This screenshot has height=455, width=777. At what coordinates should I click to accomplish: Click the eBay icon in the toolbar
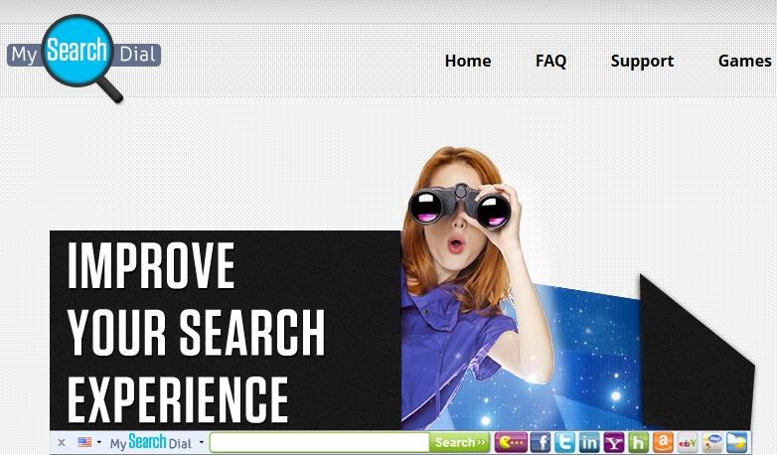688,442
